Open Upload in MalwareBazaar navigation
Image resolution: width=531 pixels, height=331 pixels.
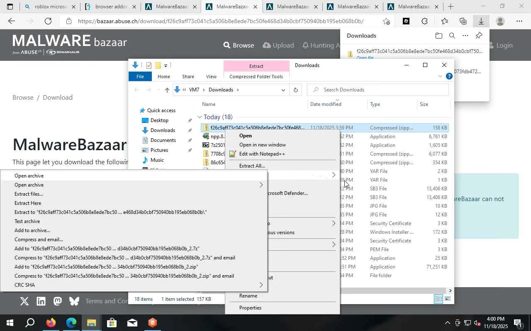tap(278, 45)
